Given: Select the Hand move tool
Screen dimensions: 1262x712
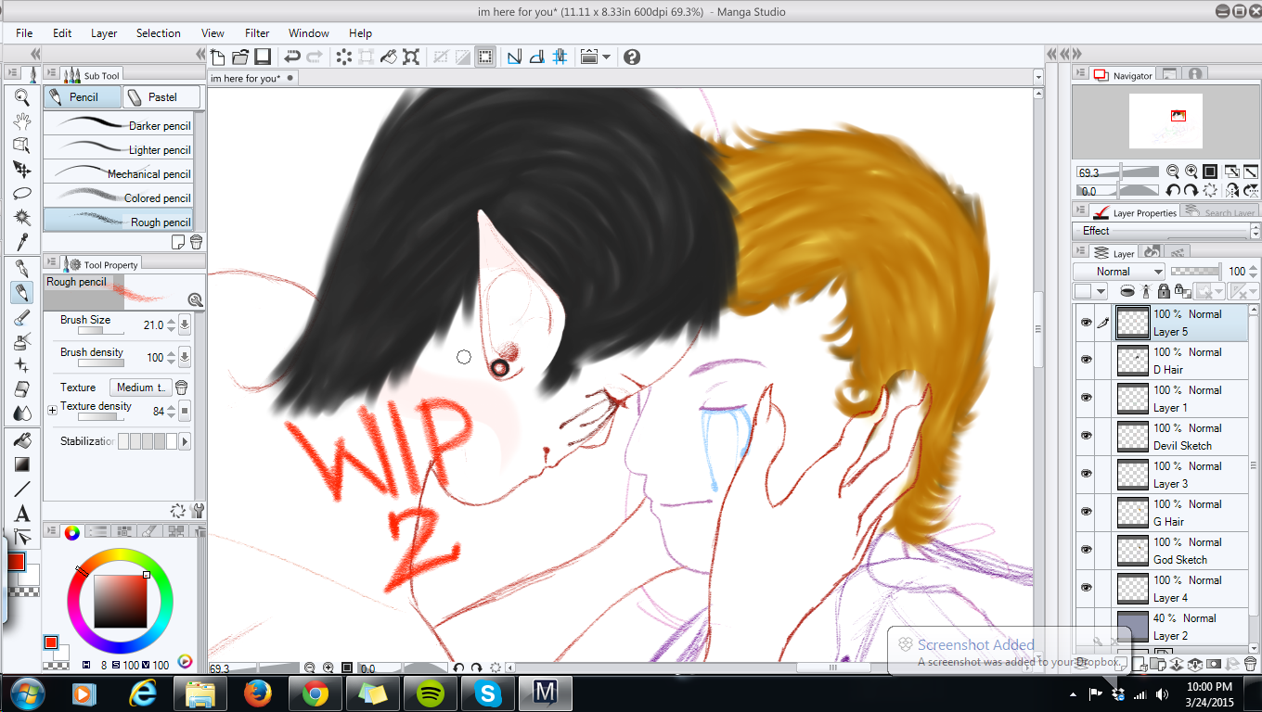Looking at the screenshot, I should [x=22, y=121].
